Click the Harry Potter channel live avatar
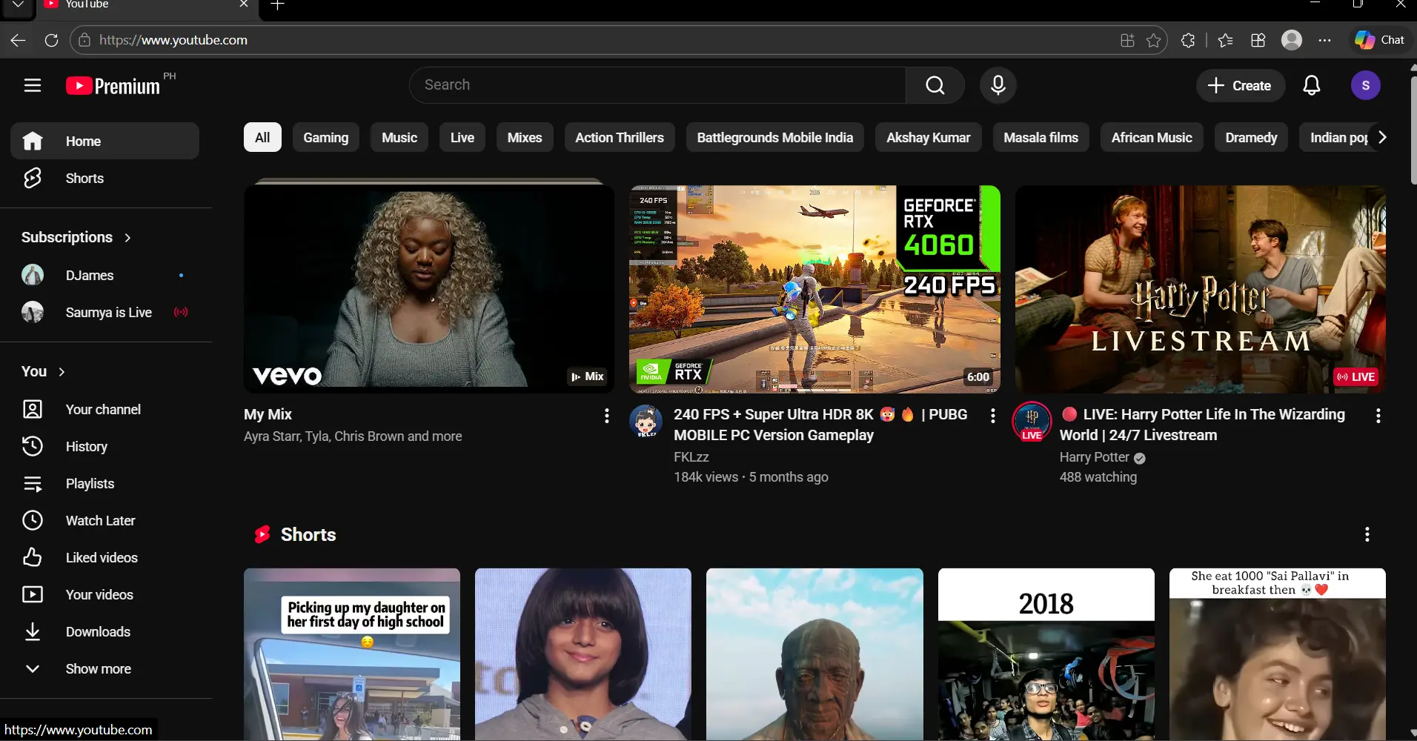Image resolution: width=1417 pixels, height=741 pixels. (1031, 421)
